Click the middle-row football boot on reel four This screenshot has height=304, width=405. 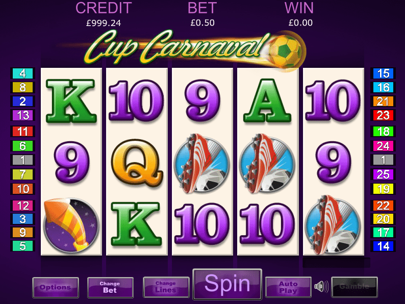click(x=267, y=164)
